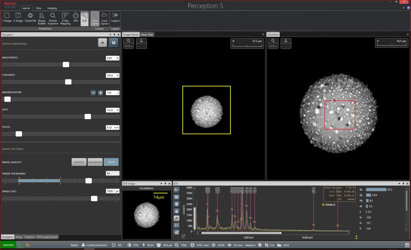Select BALANCED image quality

pos(95,162)
